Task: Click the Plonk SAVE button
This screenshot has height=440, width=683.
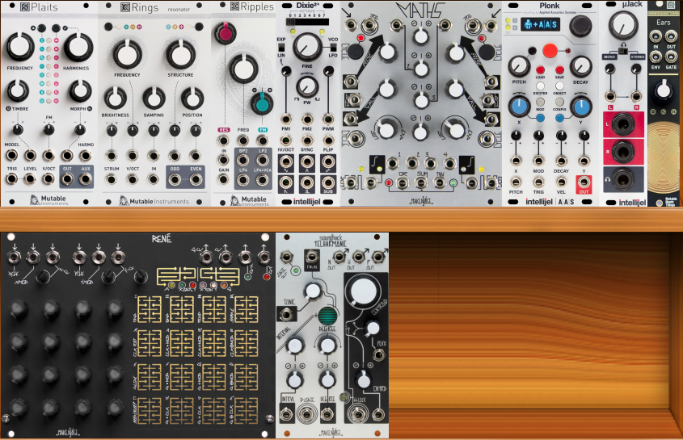Action: click(x=559, y=70)
